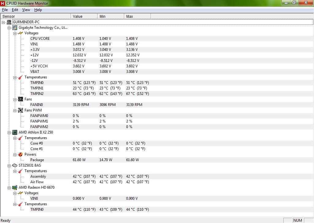This screenshot has height=223, width=314.
Task: Open the File menu
Action: (5, 10)
